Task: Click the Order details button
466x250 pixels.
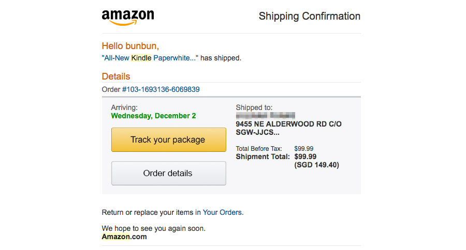Action: pyautogui.click(x=168, y=173)
